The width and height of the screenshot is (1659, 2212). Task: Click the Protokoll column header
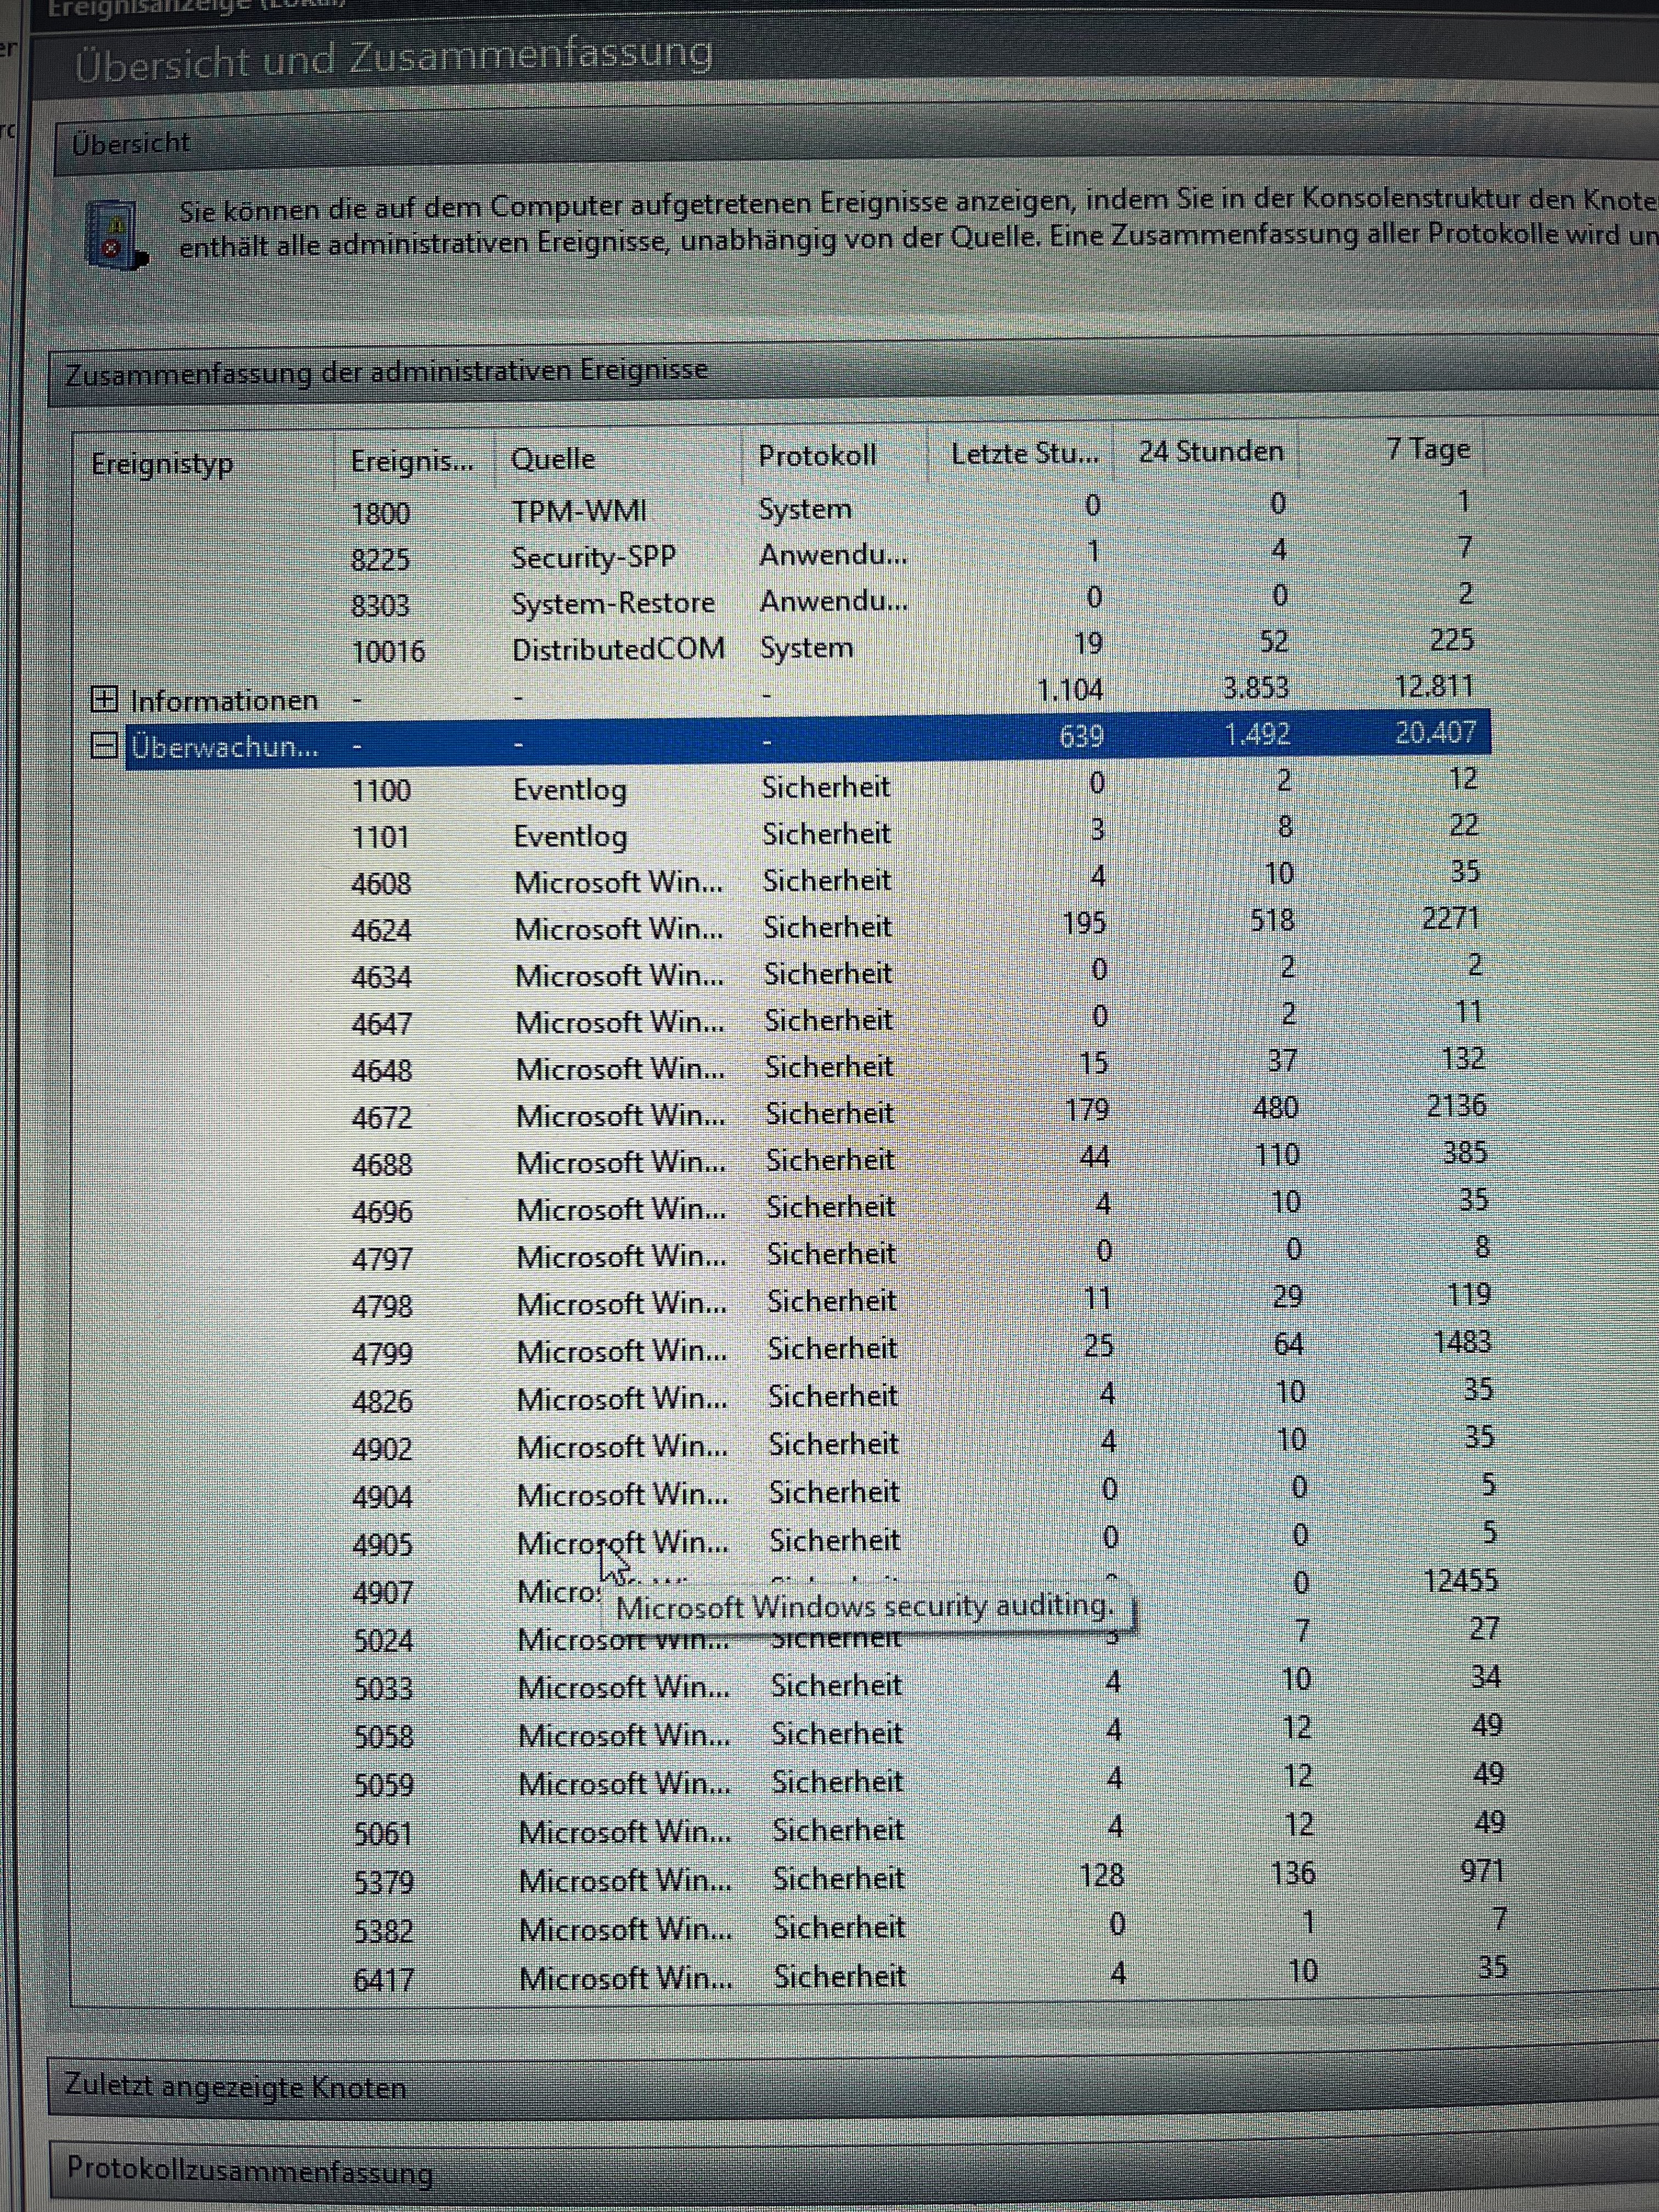[x=816, y=456]
